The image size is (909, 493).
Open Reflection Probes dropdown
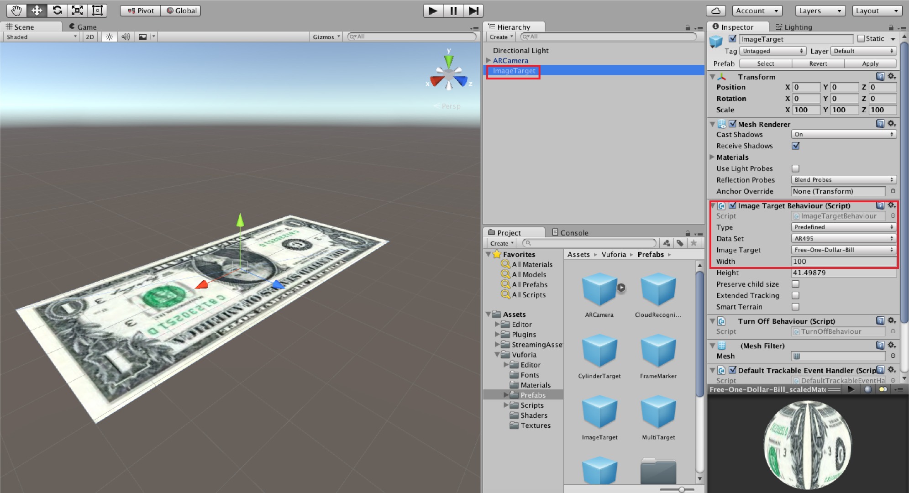(844, 180)
